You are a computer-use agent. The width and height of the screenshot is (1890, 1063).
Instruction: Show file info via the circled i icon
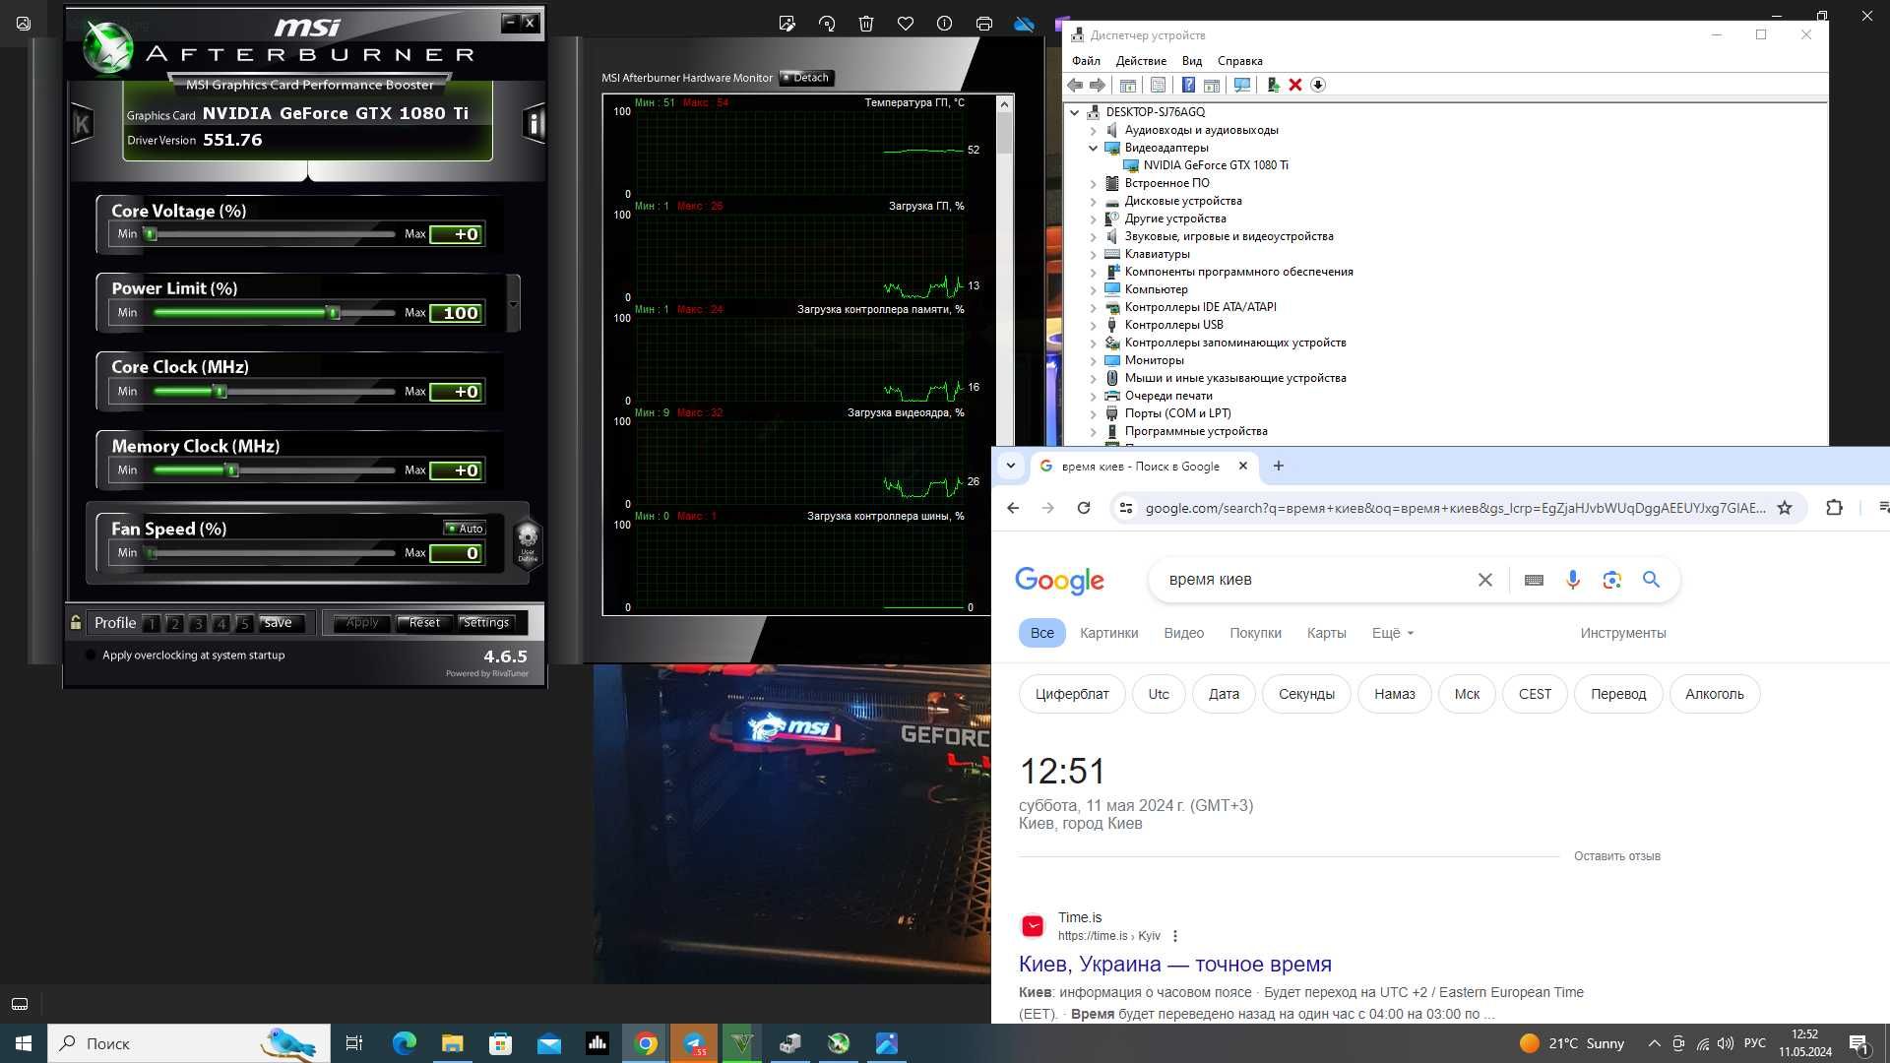945,24
